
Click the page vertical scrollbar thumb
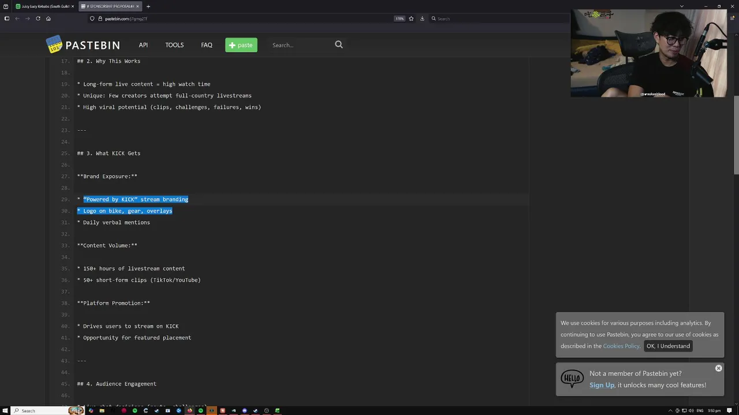736,135
